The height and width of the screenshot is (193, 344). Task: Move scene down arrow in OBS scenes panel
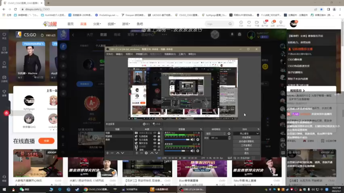[123, 153]
